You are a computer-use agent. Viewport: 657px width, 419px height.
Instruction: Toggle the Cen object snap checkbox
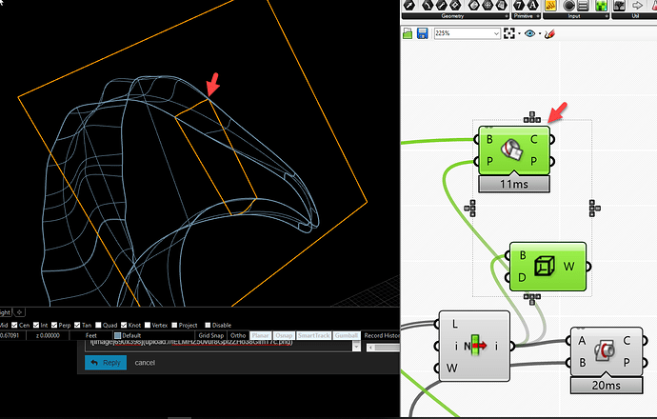(14, 325)
